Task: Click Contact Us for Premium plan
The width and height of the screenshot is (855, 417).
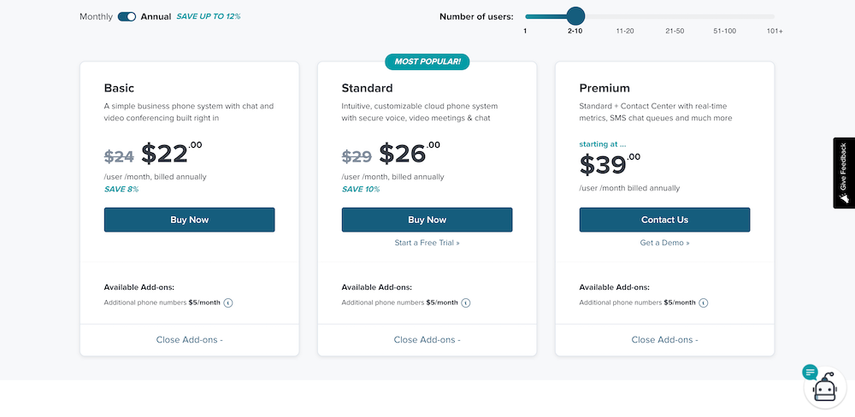Action: click(664, 220)
